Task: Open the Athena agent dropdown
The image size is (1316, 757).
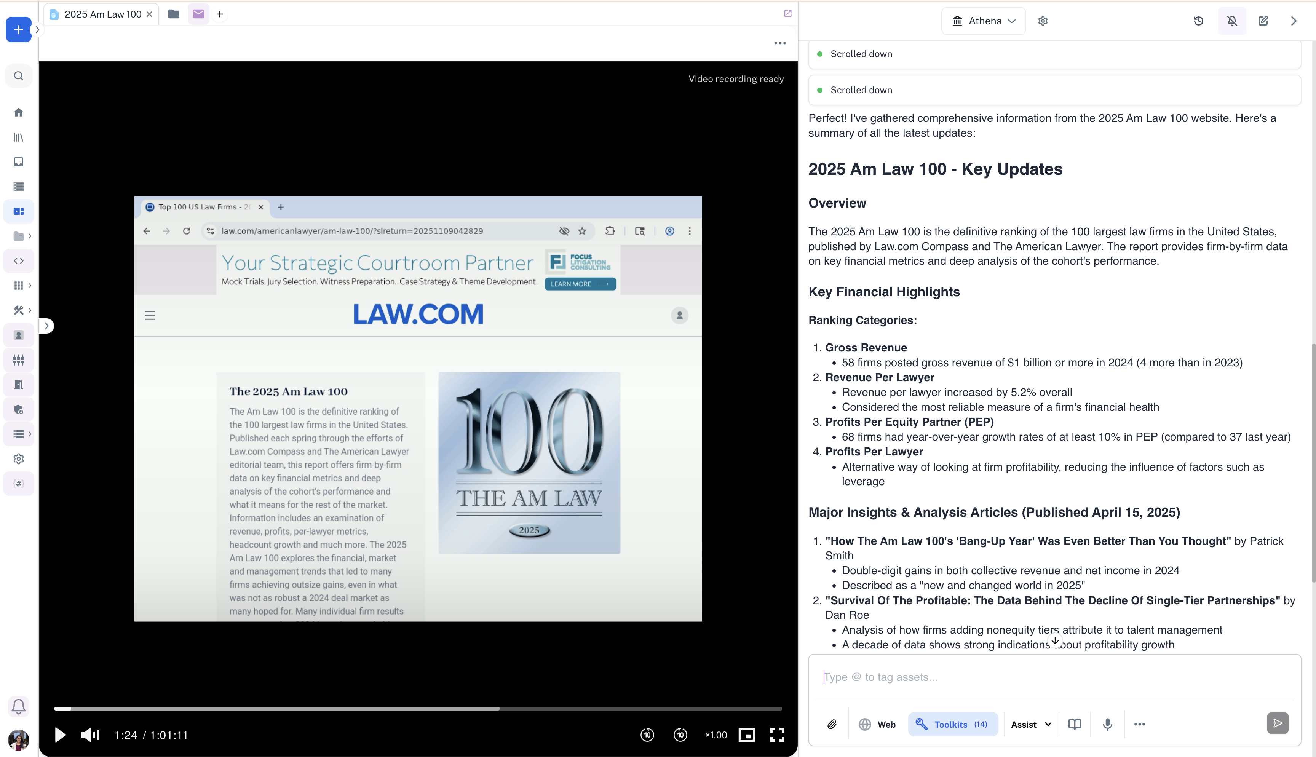Action: (983, 21)
